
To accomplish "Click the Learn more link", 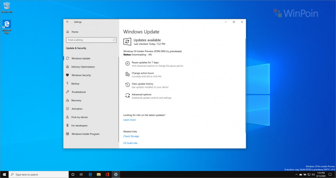I will coord(129,120).
